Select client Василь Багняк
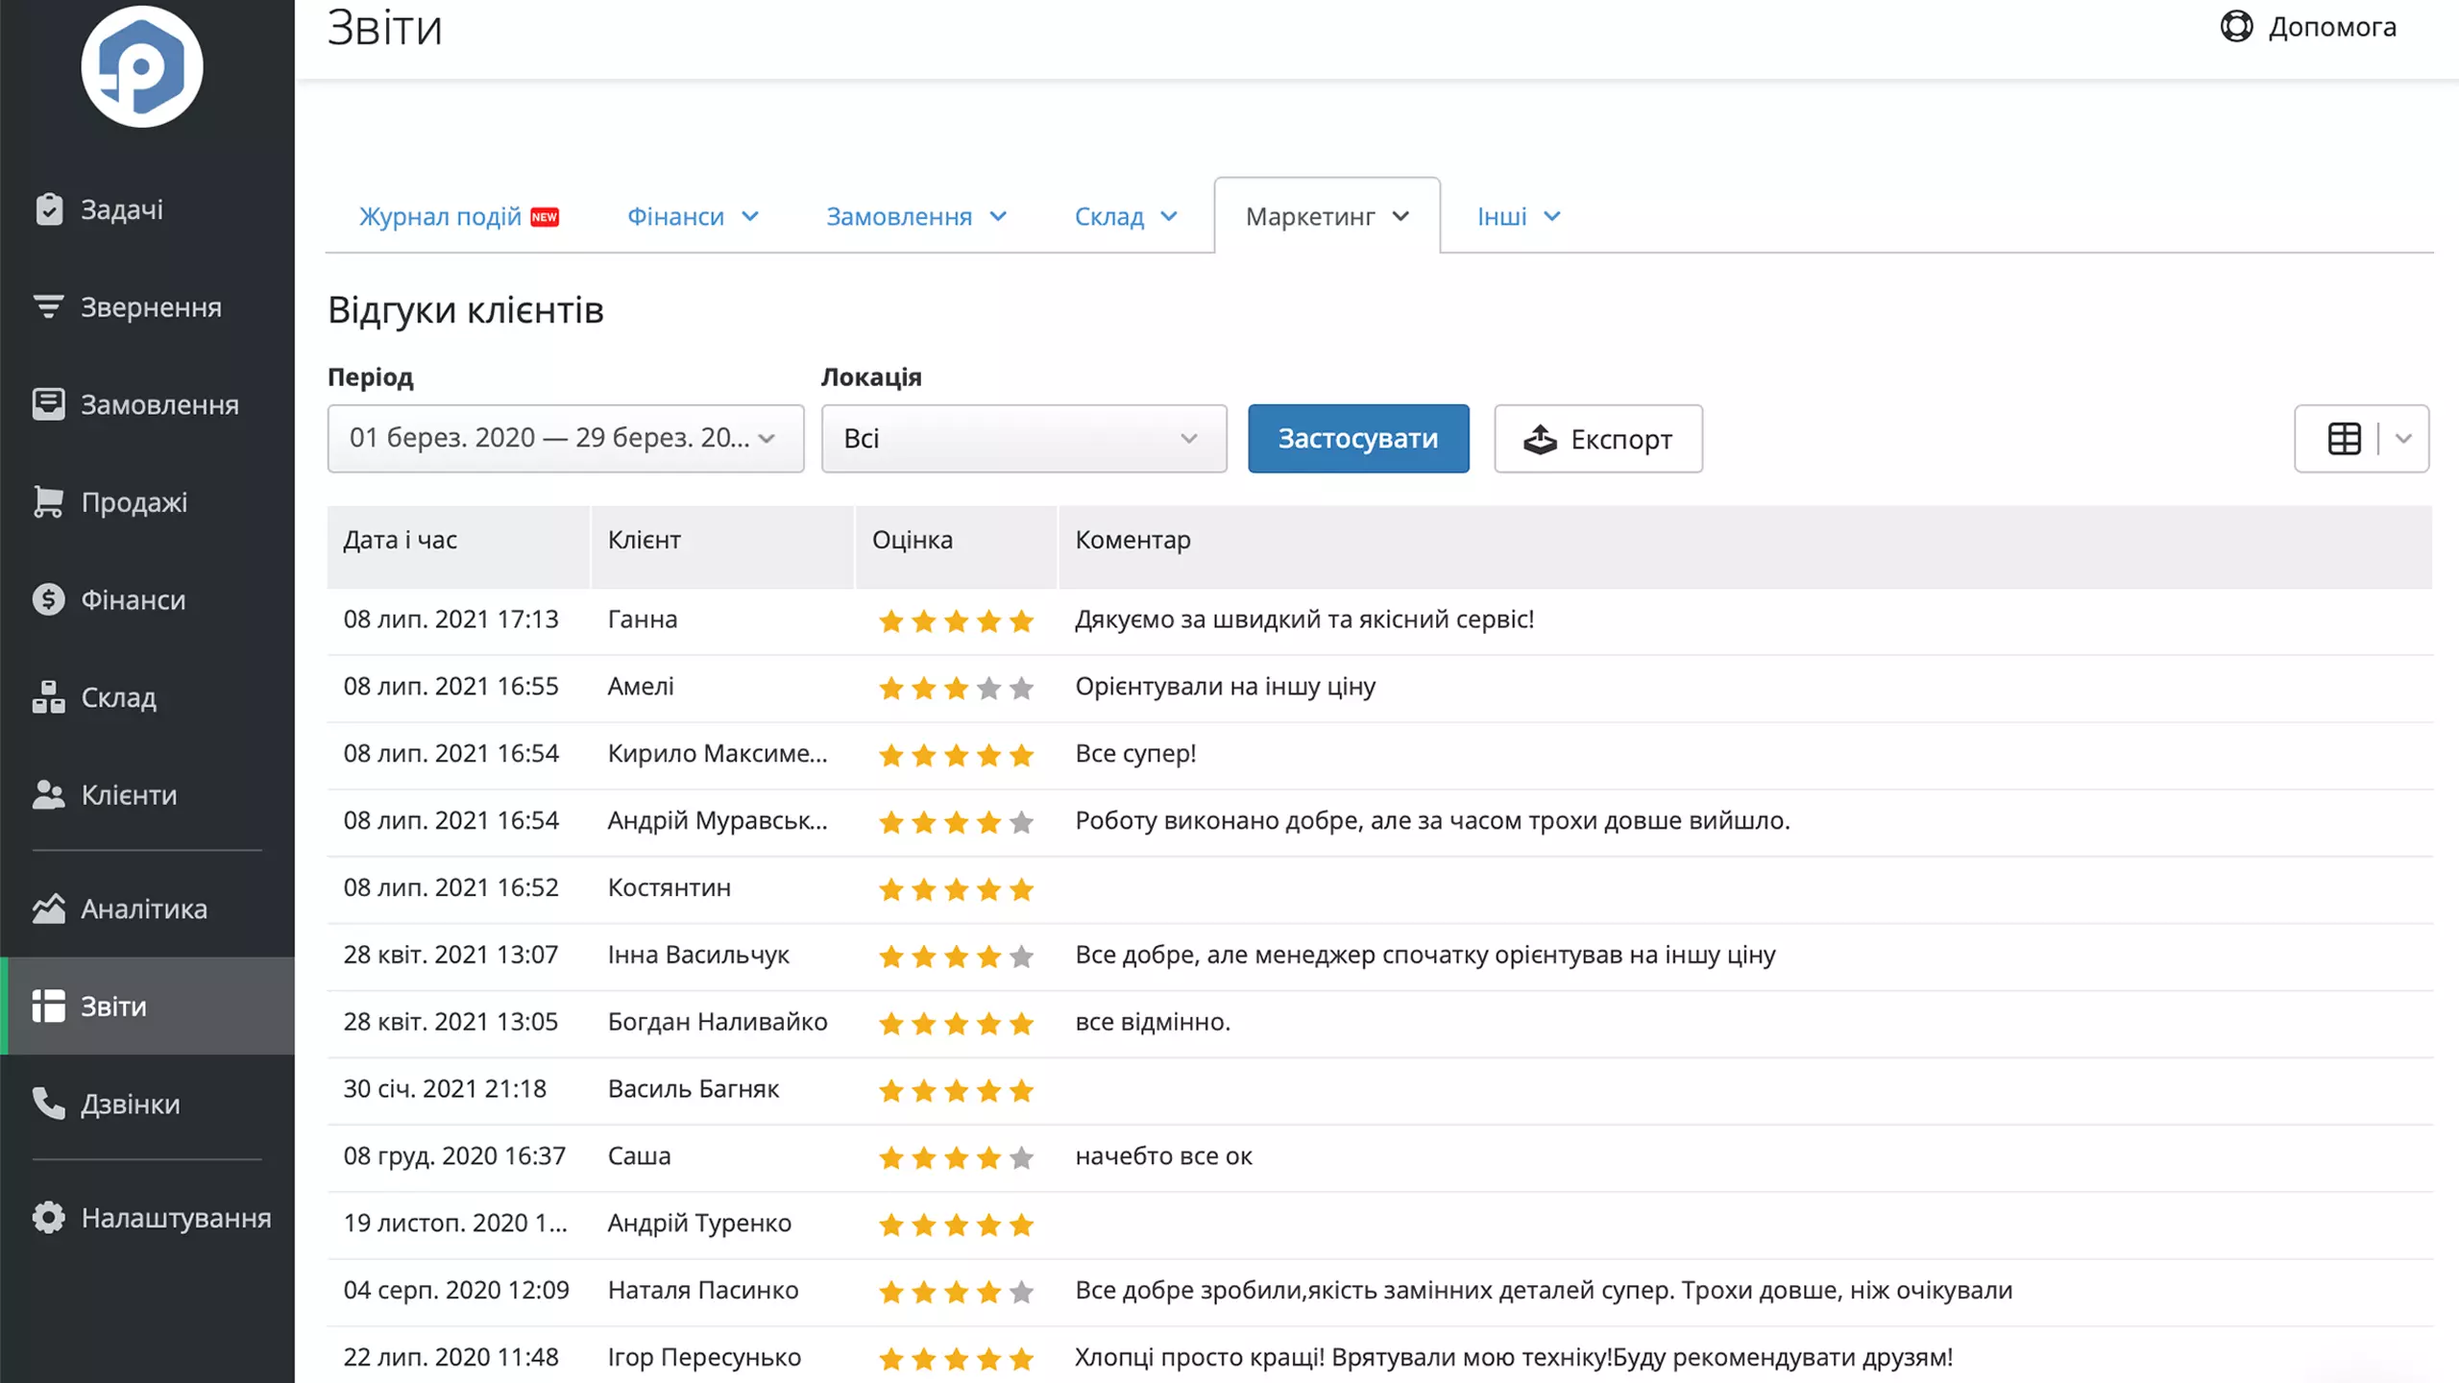This screenshot has width=2459, height=1383. pyautogui.click(x=694, y=1089)
